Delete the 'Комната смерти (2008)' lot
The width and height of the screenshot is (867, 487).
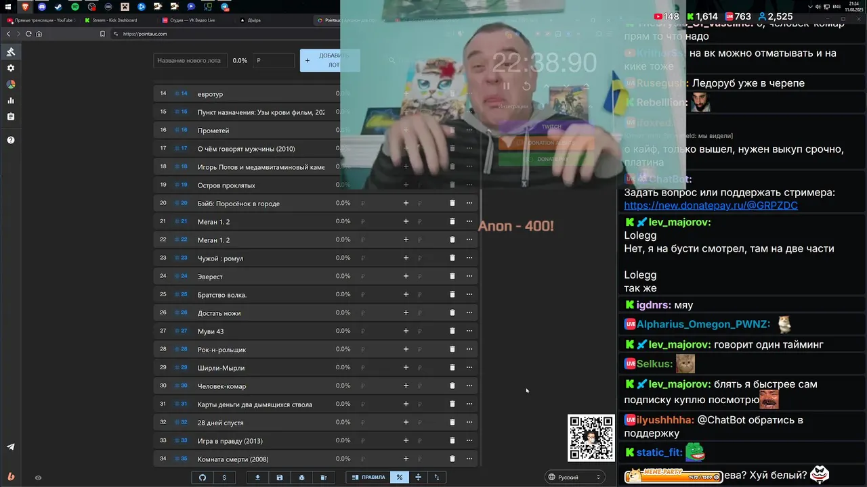452,459
